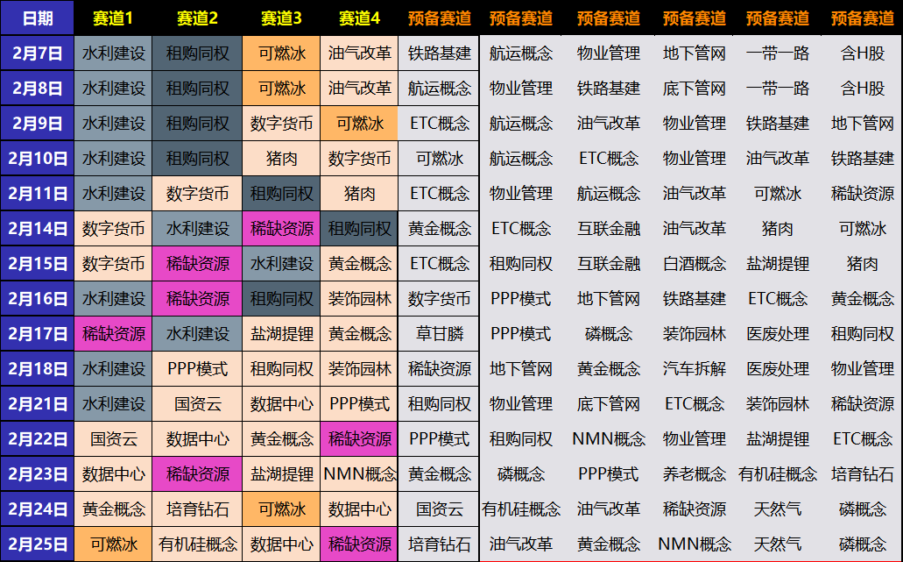Screen dimensions: 903x562
Task: Click the 2月24日 date cell
Action: [x=38, y=509]
